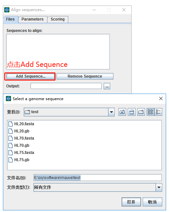Expand the look-in folder dropdown

pyautogui.click(x=111, y=112)
